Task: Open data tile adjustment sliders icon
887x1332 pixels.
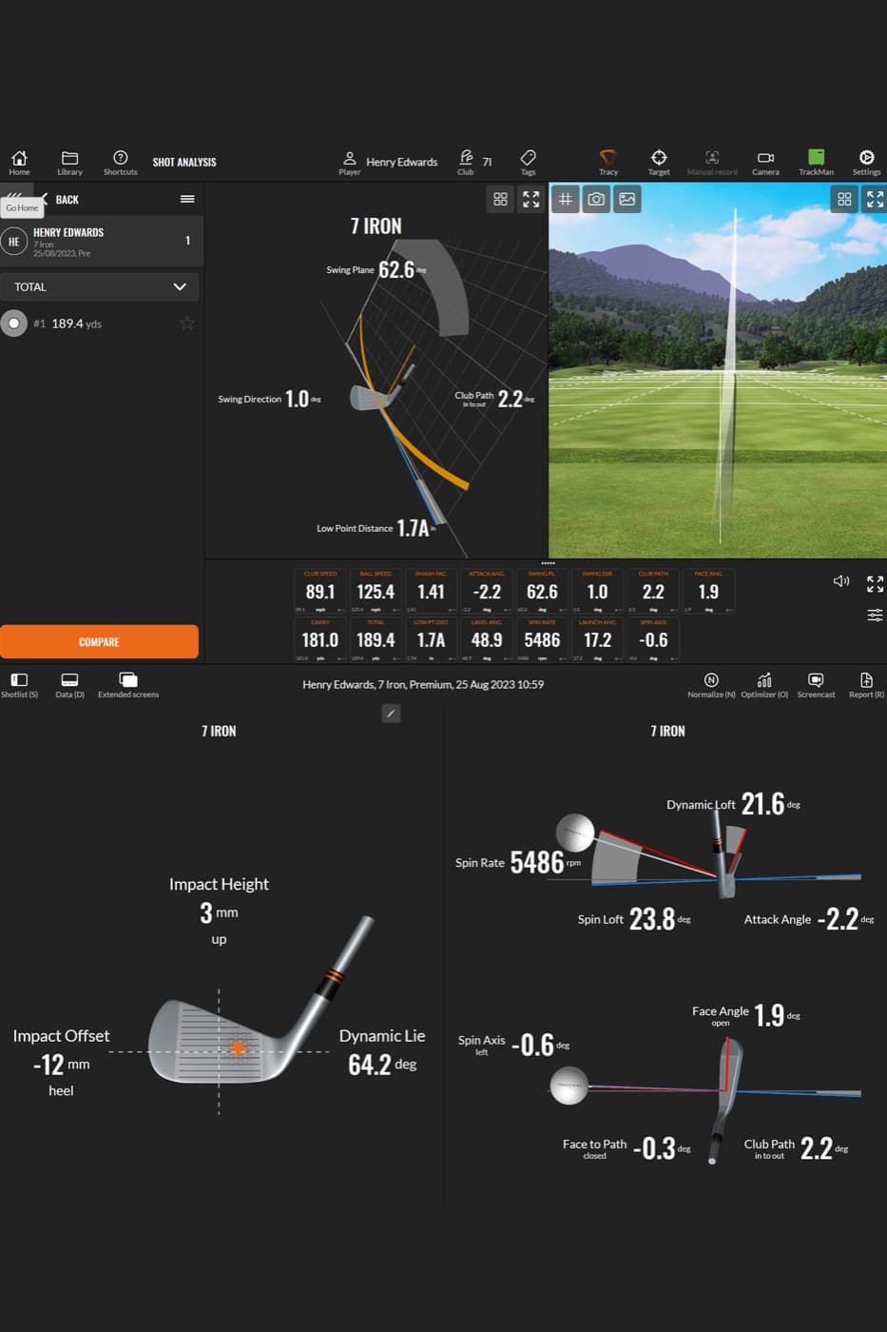Action: coord(875,616)
